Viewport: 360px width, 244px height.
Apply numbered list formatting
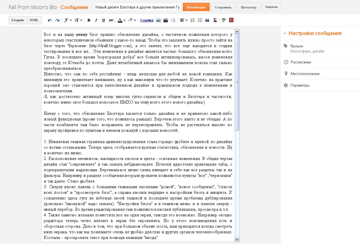[x=193, y=20]
